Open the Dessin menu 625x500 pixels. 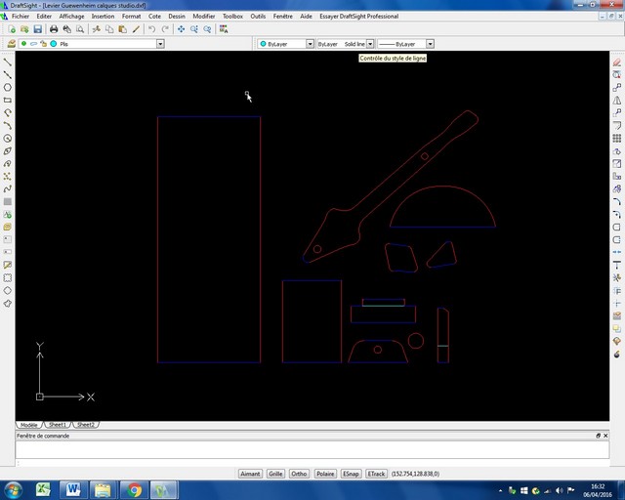[x=176, y=17]
